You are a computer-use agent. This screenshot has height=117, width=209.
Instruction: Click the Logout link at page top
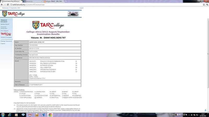tap(81, 8)
